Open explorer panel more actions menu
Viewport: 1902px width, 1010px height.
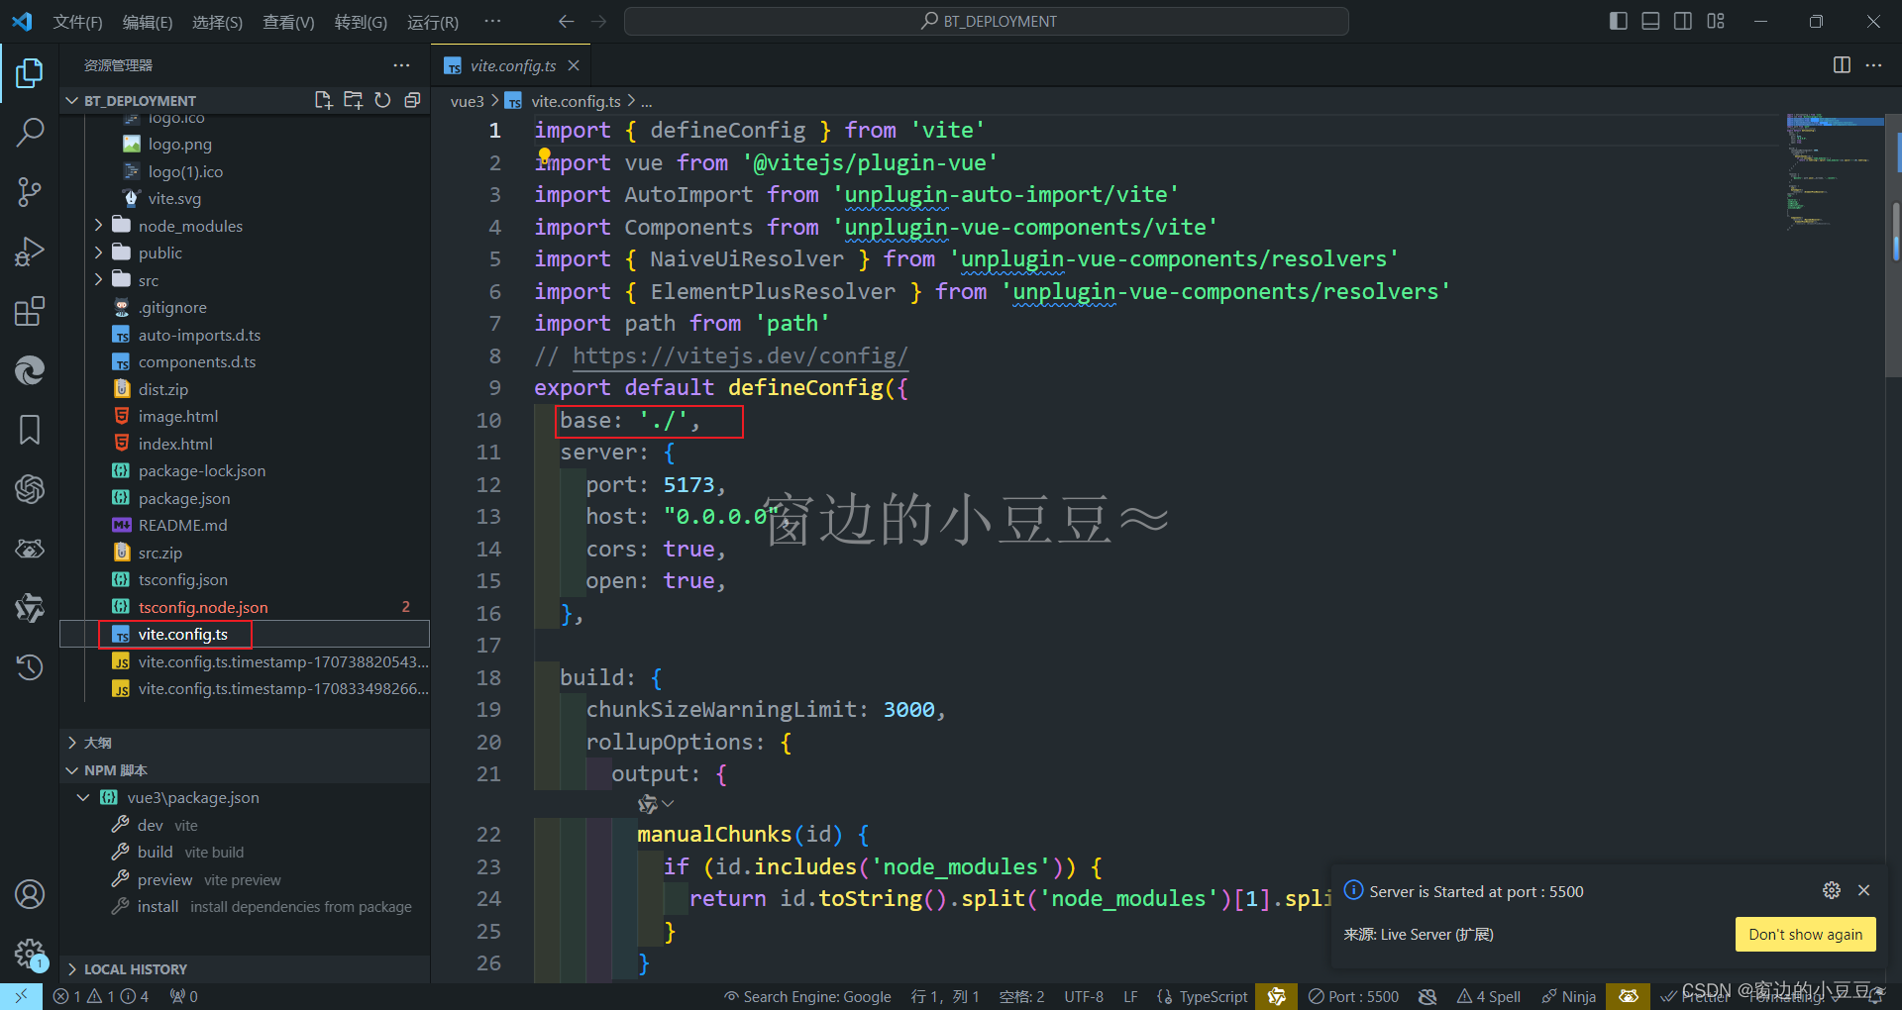point(401,65)
